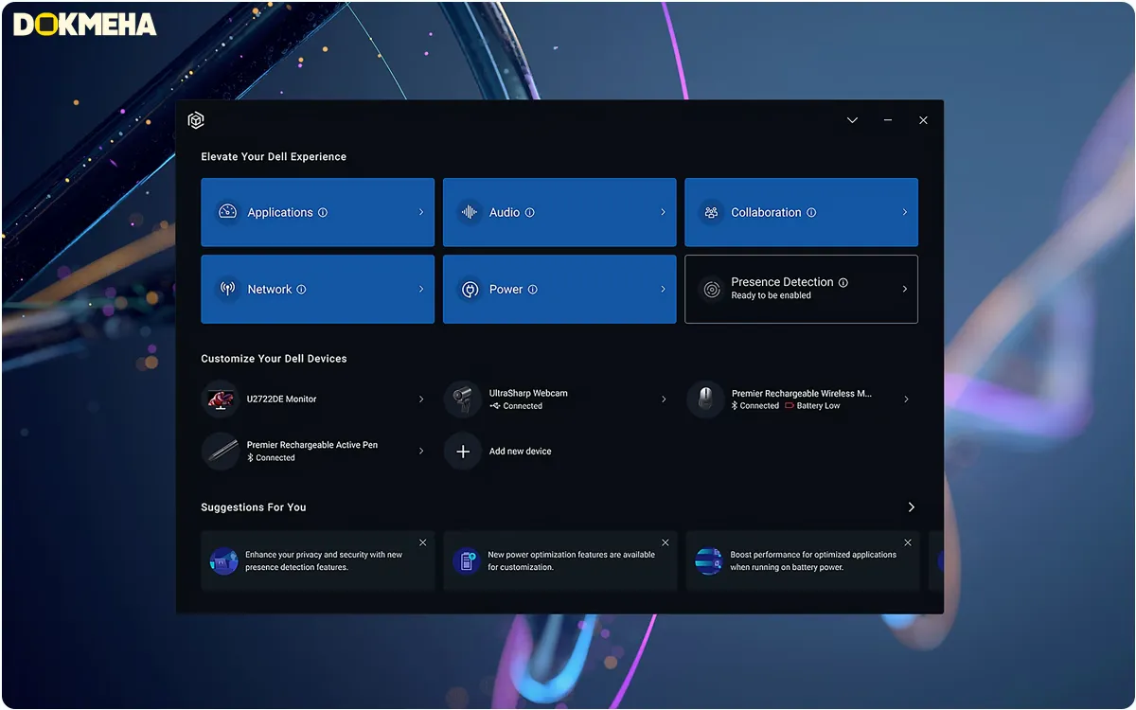Screen dimensions: 1136x710
Task: Select Premier Rechargeable Active Pen name
Action: [x=312, y=445]
